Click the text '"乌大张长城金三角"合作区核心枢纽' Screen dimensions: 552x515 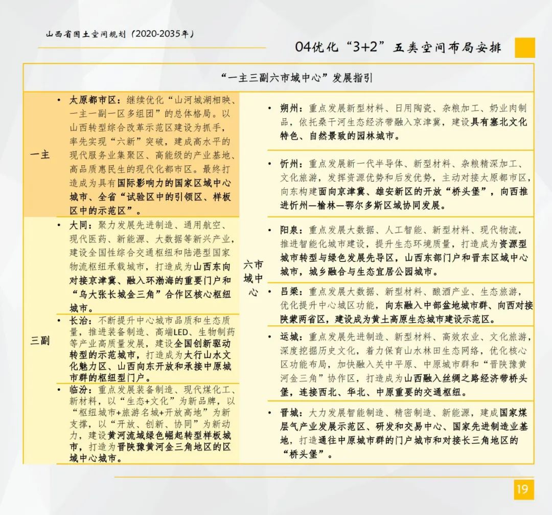click(x=151, y=295)
